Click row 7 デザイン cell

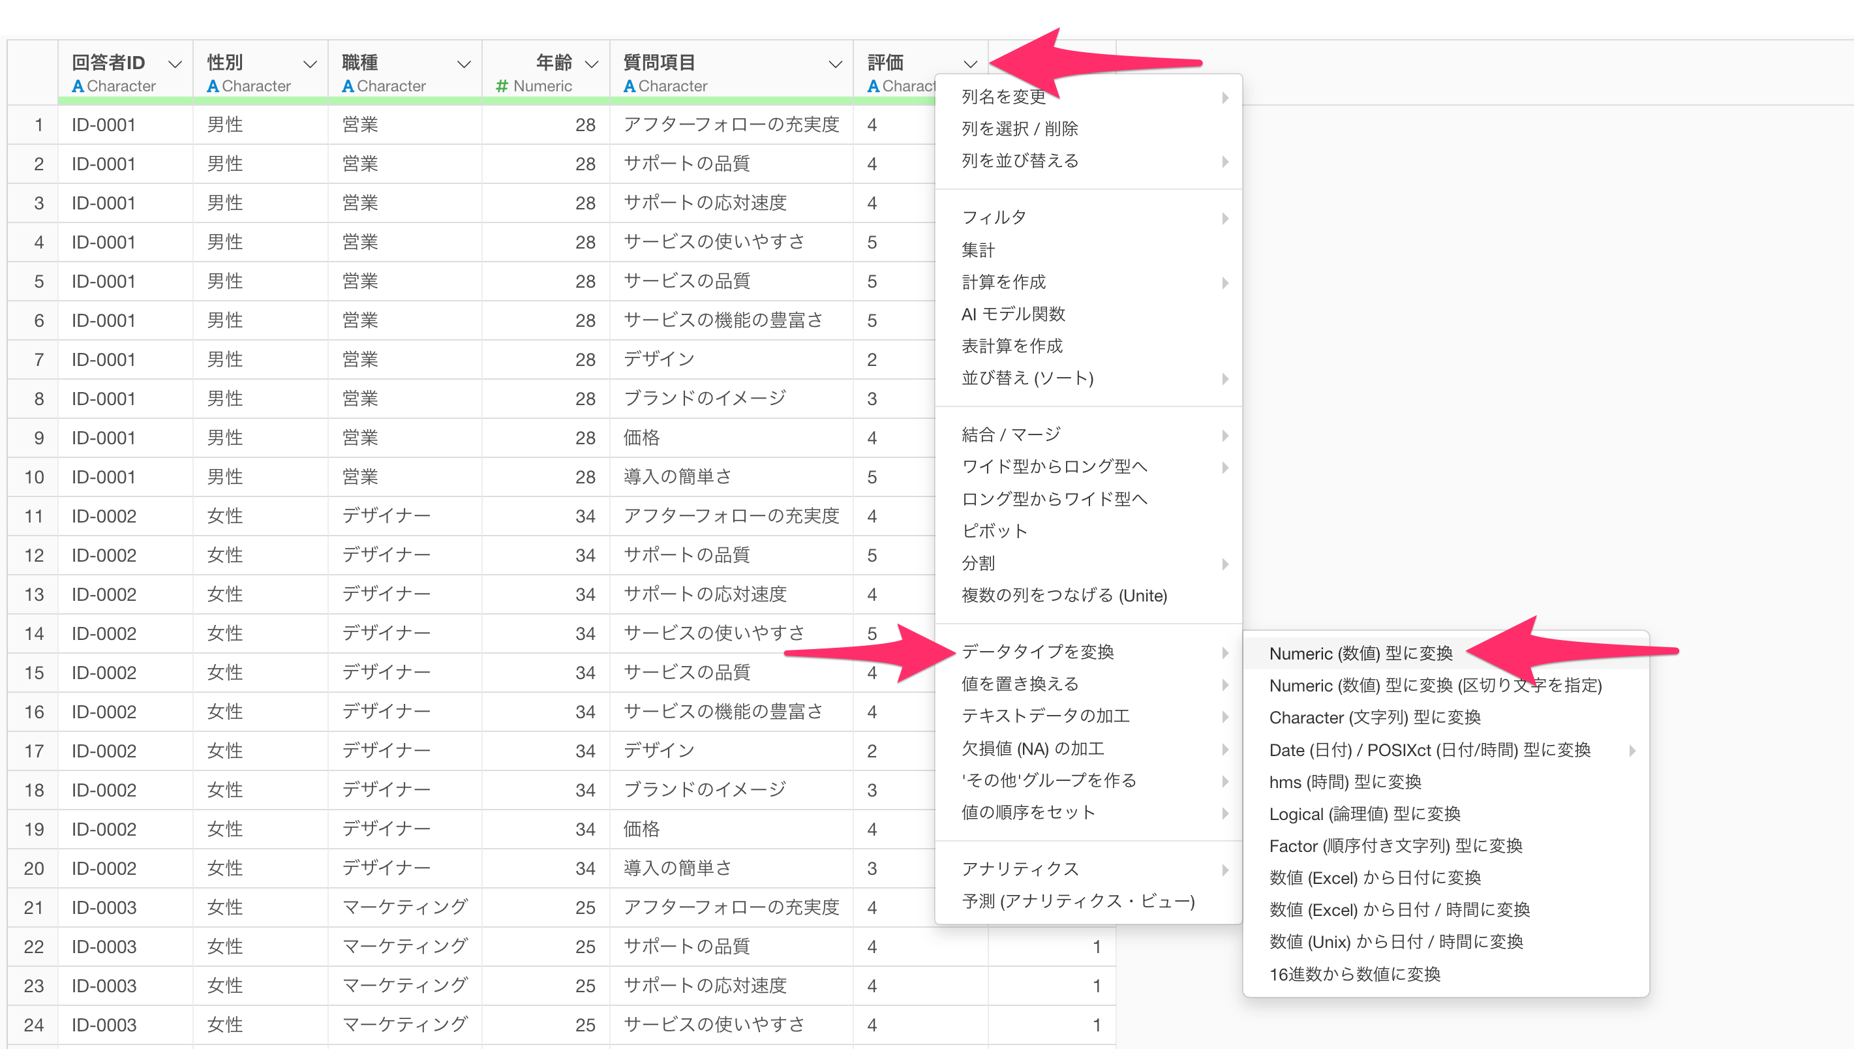pyautogui.click(x=658, y=359)
